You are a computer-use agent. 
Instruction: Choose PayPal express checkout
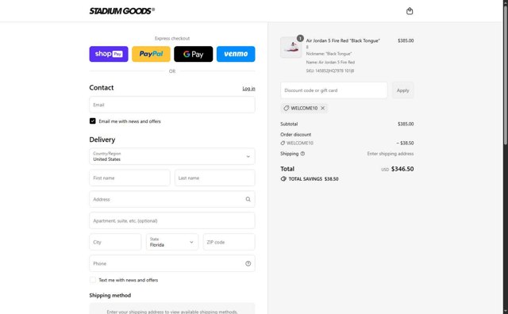pos(151,54)
